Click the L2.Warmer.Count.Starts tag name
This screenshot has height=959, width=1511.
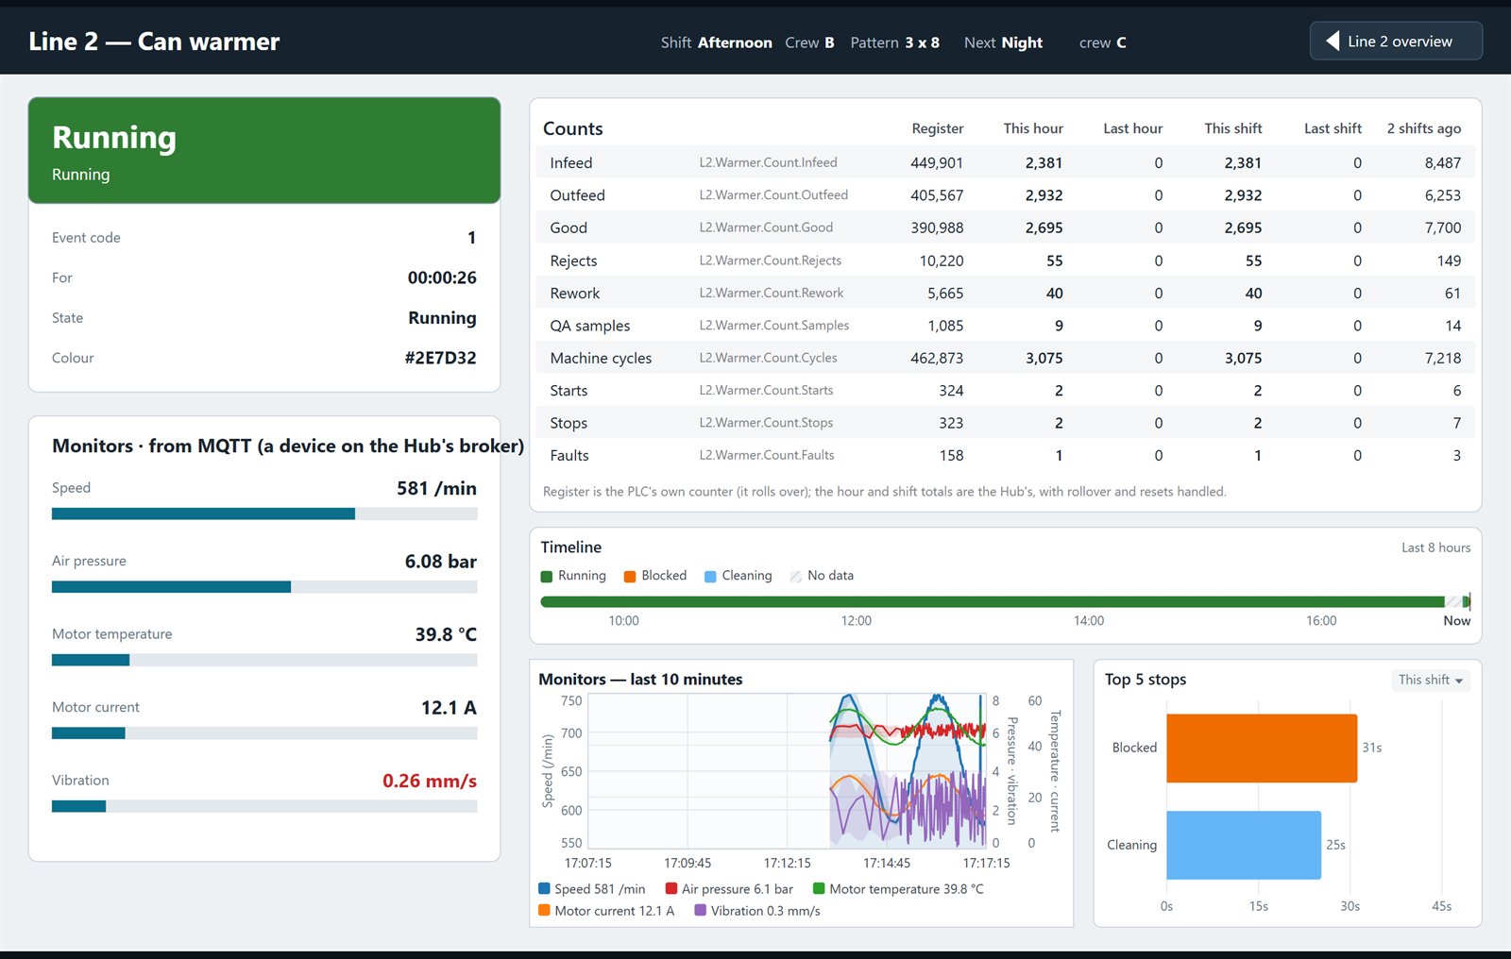[x=766, y=390]
